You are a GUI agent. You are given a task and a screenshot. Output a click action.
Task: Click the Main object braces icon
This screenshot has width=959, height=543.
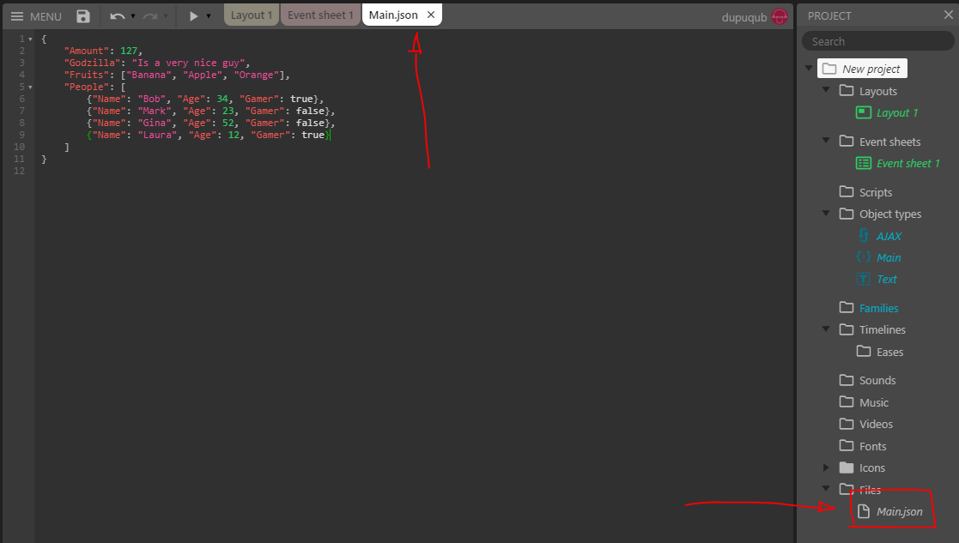(864, 257)
